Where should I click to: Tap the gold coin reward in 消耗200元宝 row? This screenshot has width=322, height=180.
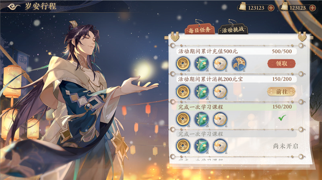[183, 92]
